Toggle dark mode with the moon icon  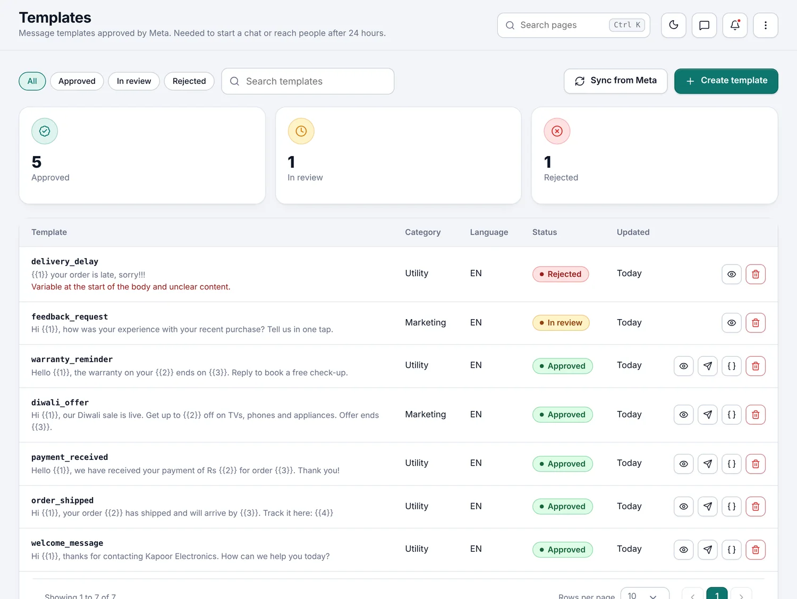674,25
